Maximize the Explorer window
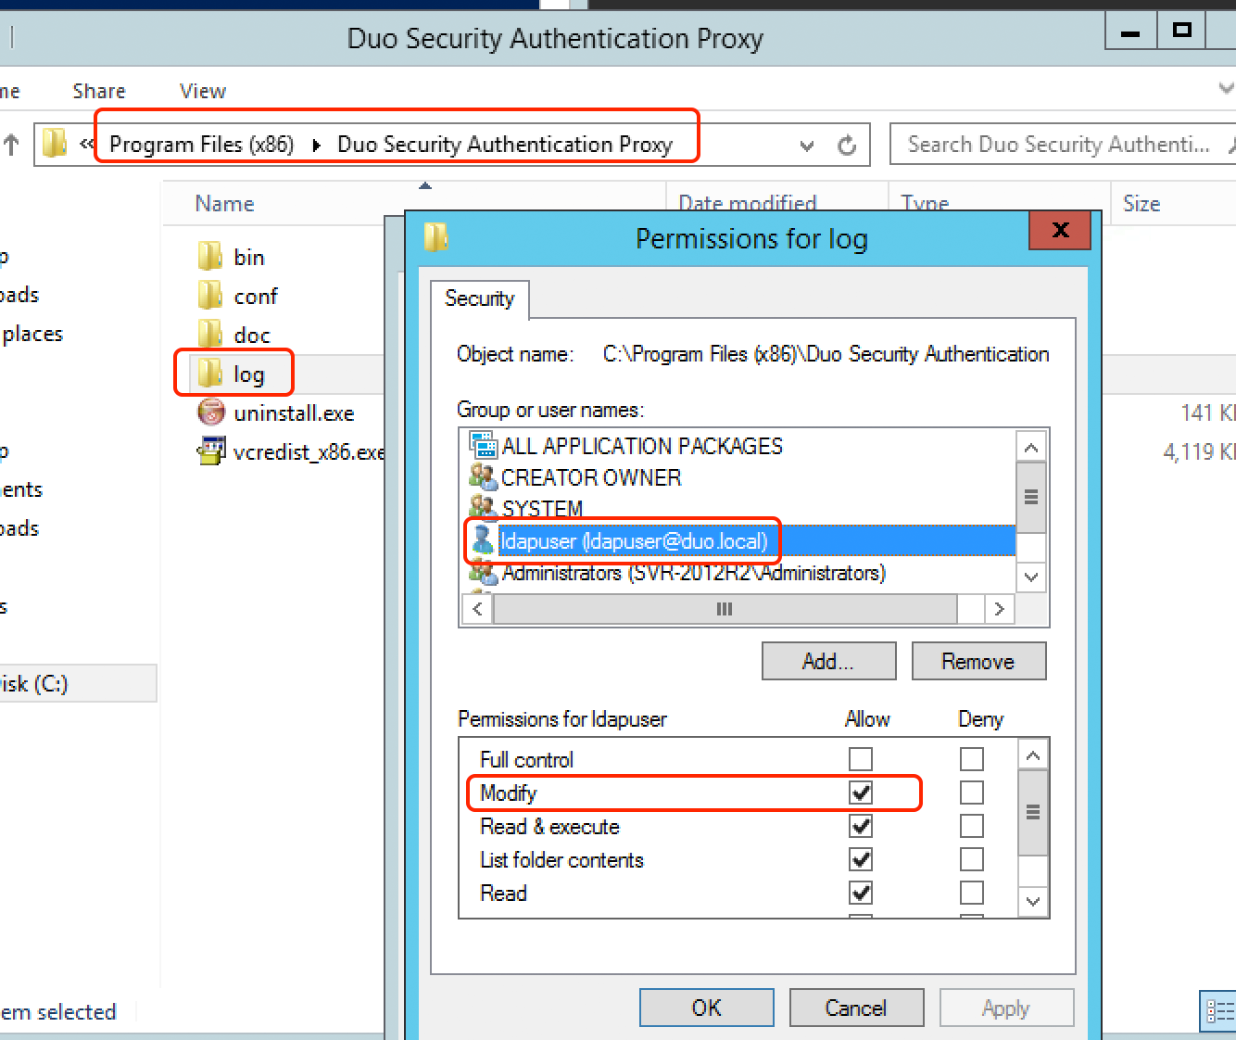 point(1181,31)
